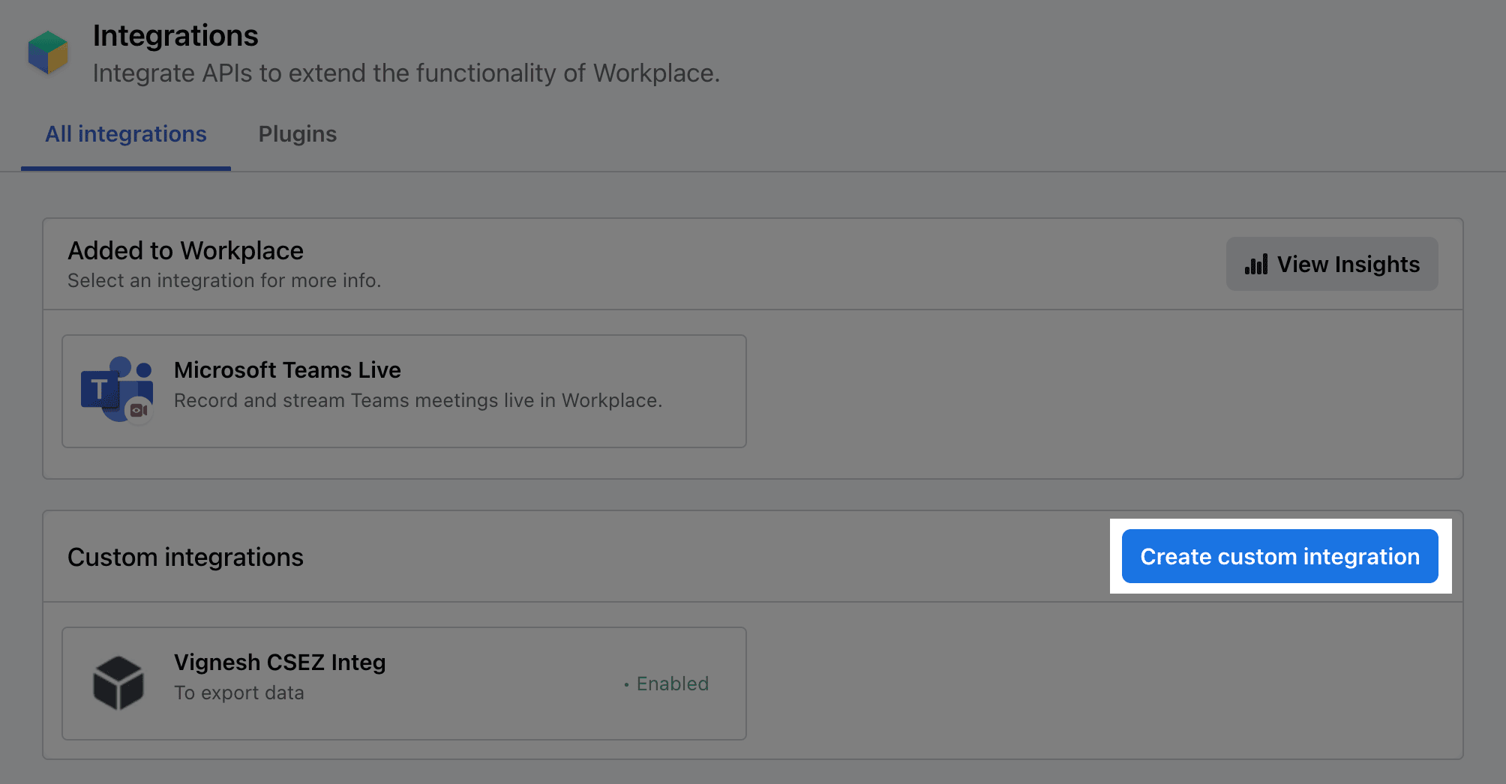The height and width of the screenshot is (784, 1506).
Task: Click the green dot before Enabled
Action: (626, 684)
